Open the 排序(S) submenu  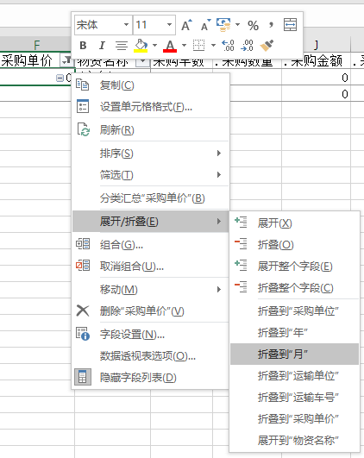[x=150, y=153]
